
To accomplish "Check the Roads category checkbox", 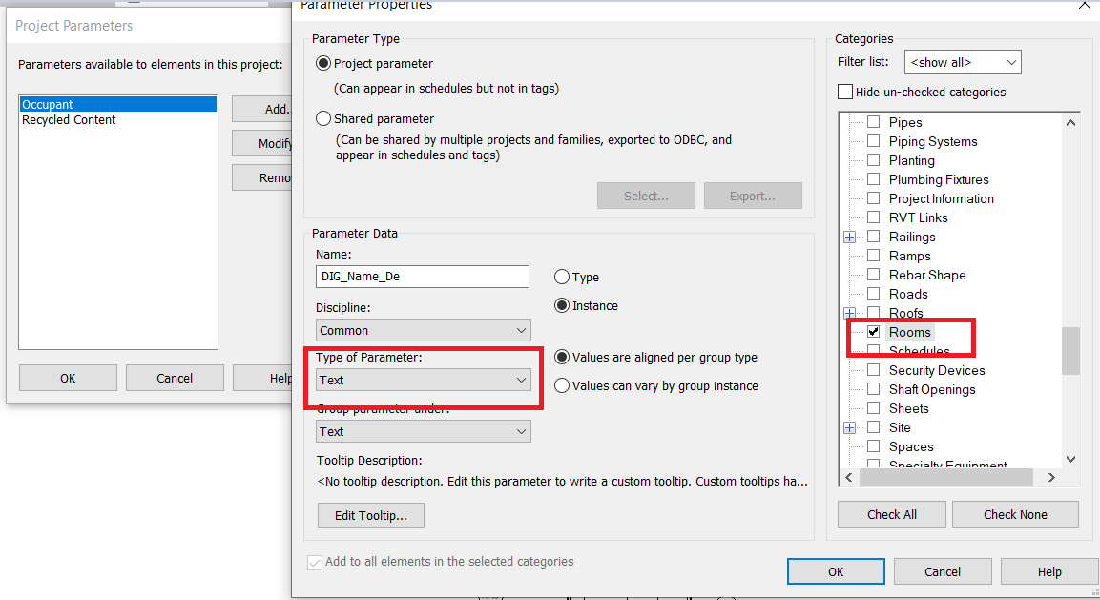I will [x=873, y=294].
